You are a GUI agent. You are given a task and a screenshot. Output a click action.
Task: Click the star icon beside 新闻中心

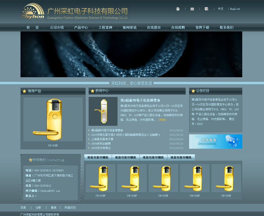tap(92, 91)
